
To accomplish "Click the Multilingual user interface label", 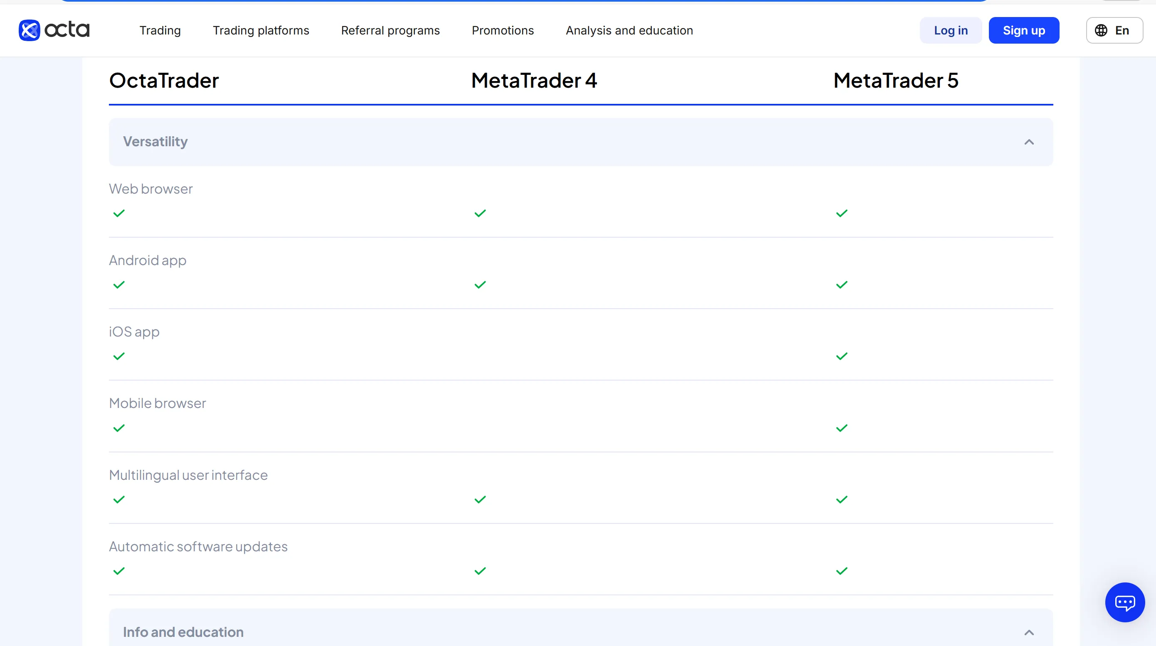I will point(188,475).
